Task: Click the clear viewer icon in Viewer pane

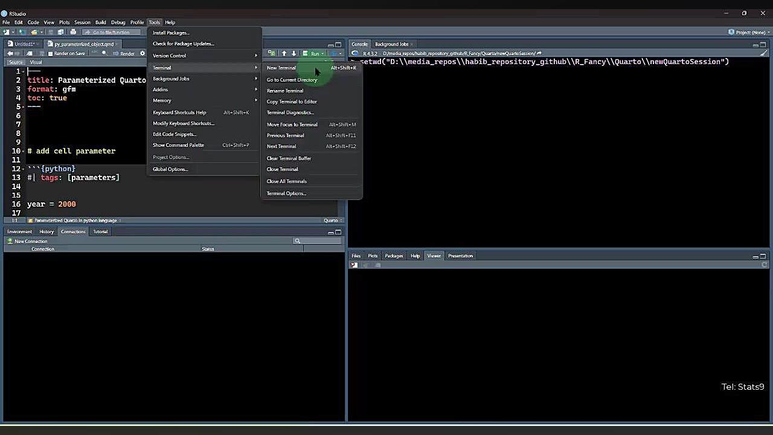Action: (x=354, y=265)
